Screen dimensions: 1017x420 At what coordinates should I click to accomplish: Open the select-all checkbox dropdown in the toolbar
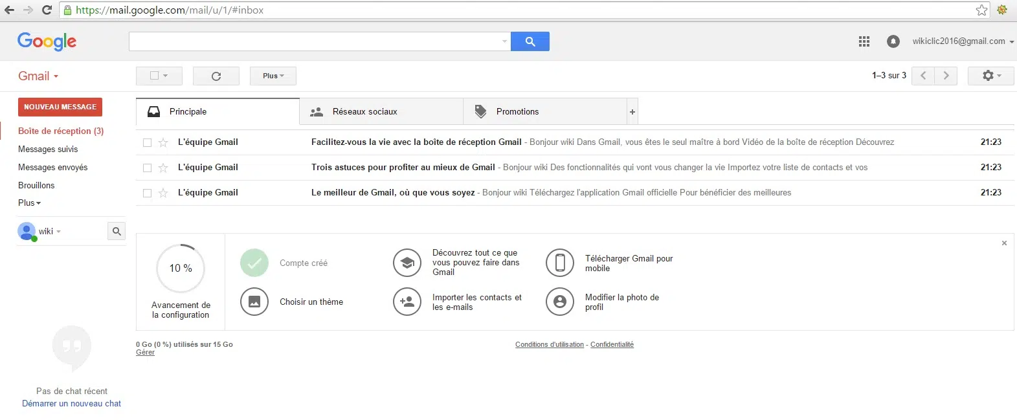159,76
